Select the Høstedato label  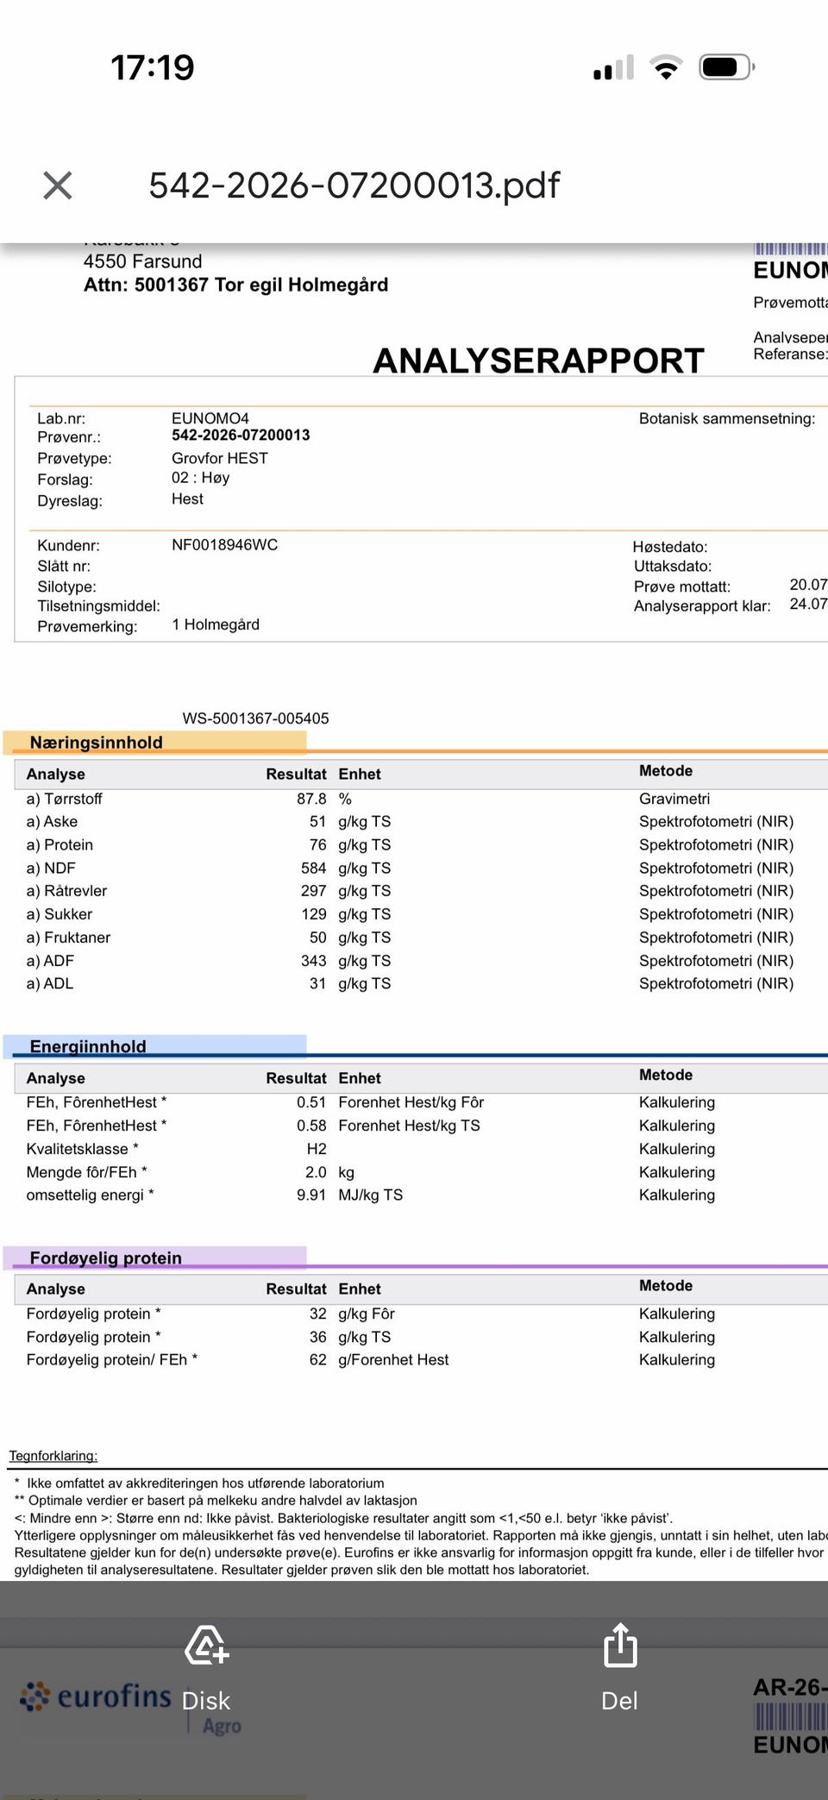coord(670,547)
